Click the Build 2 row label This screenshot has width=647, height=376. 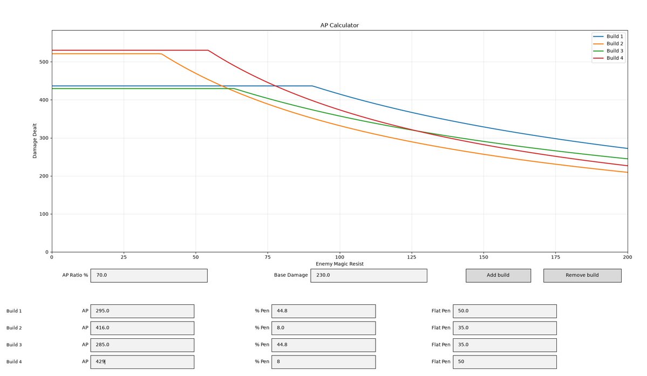(14, 328)
